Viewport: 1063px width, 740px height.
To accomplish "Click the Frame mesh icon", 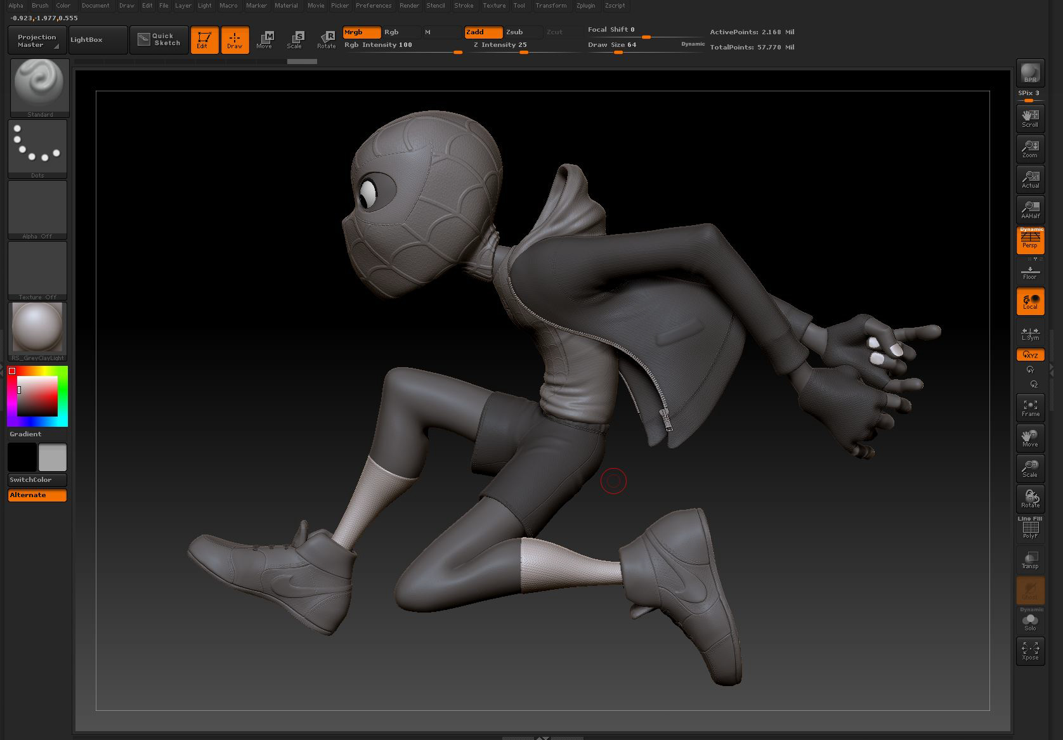I will click(x=1030, y=408).
